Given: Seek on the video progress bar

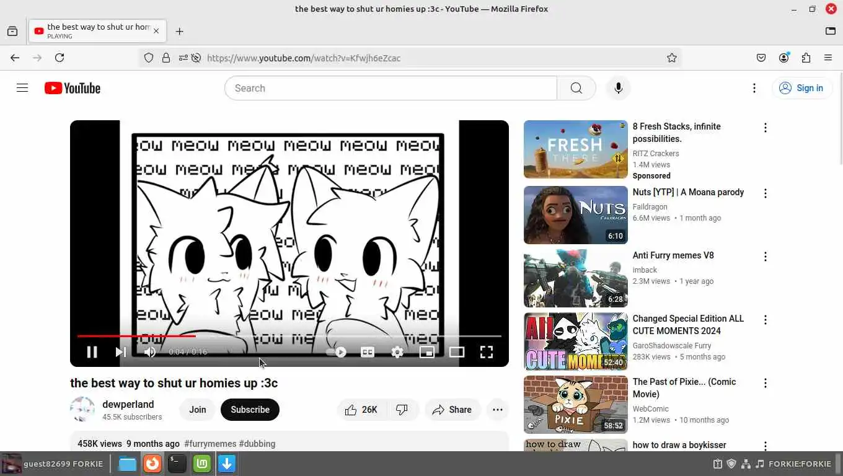Looking at the screenshot, I should [x=289, y=336].
